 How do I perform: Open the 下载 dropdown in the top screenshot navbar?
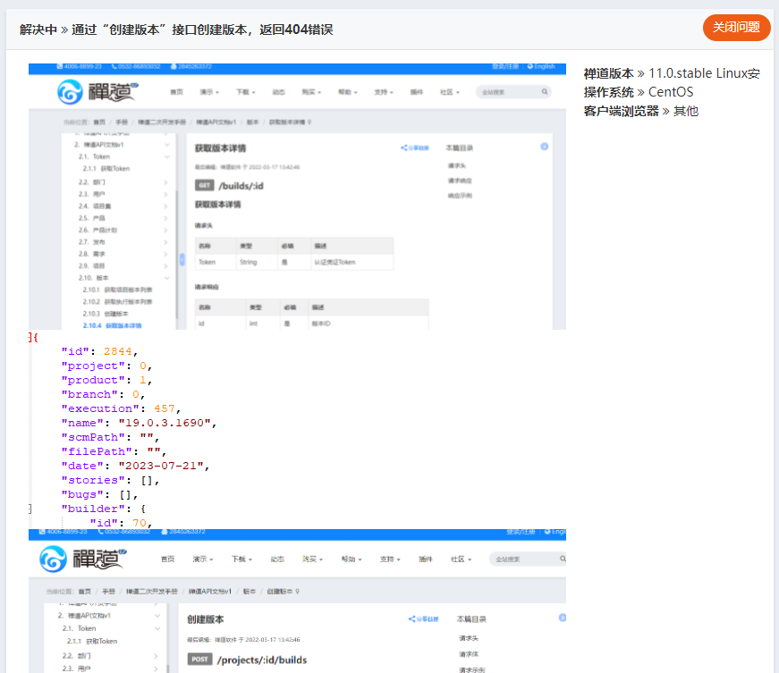click(x=246, y=92)
